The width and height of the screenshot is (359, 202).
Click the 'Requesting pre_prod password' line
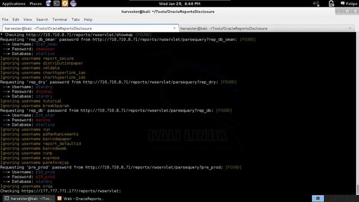[121, 167]
